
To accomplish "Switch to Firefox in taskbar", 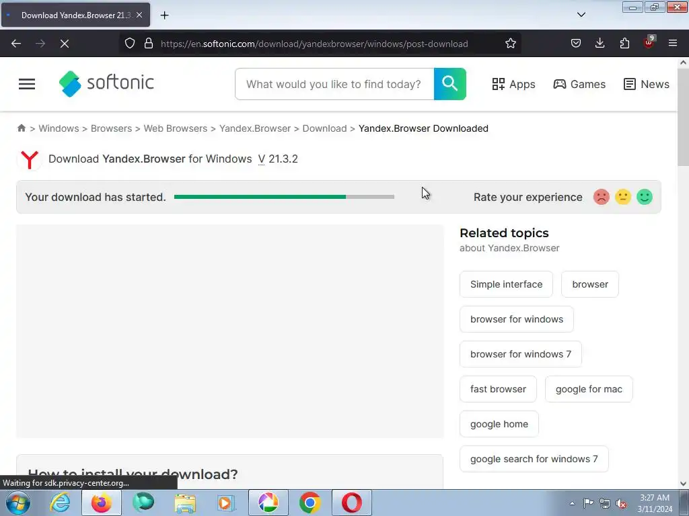I will click(102, 503).
